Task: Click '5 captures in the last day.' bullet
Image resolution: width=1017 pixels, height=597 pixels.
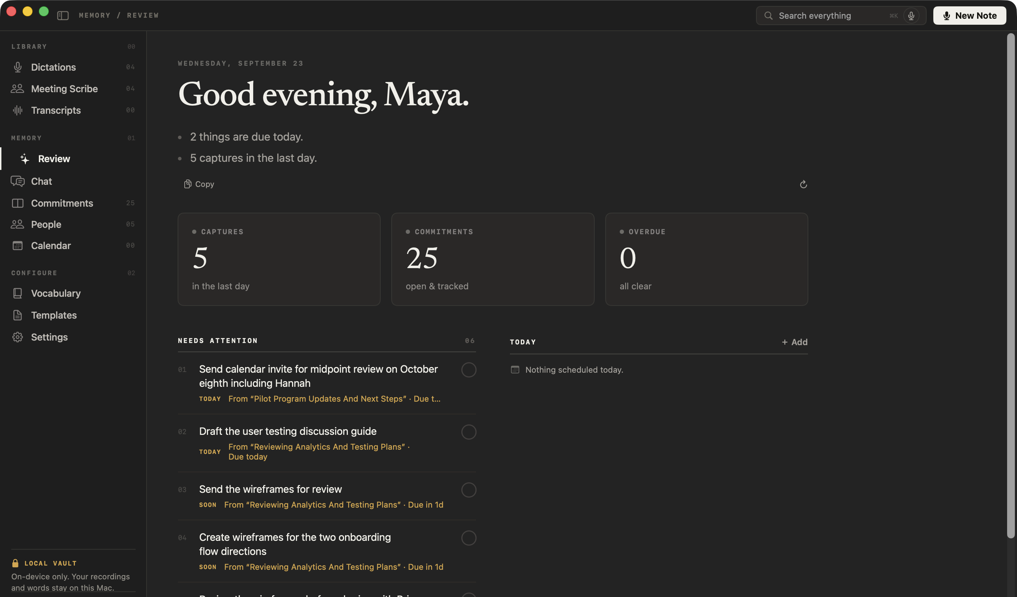Action: click(254, 158)
